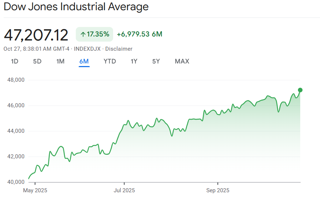Click the Dow Jones Industrial Average title
The image size is (320, 197).
(76, 7)
